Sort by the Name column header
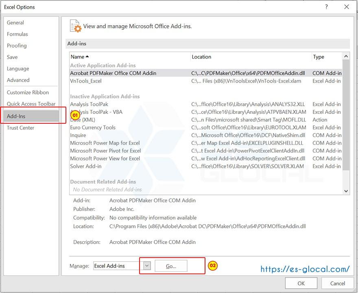Viewport: 358px width, 293px height. coord(130,57)
